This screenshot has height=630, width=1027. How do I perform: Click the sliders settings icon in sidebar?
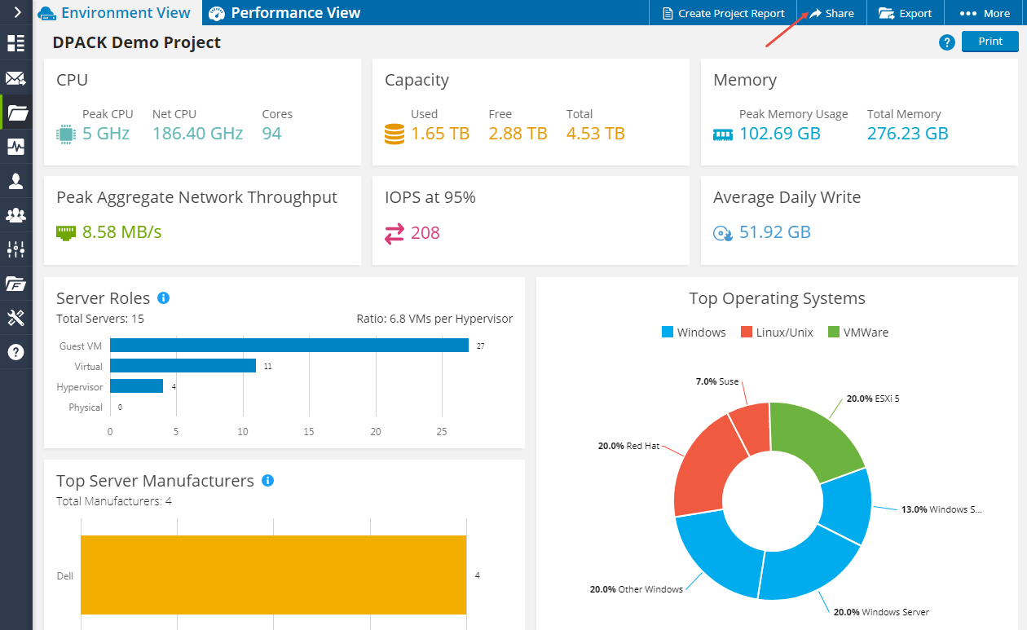16,249
